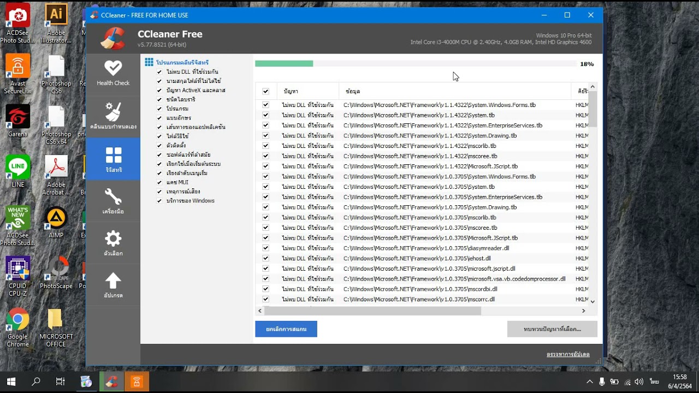The width and height of the screenshot is (699, 393).
Task: Click the taskbar search magnifier
Action: click(x=36, y=382)
